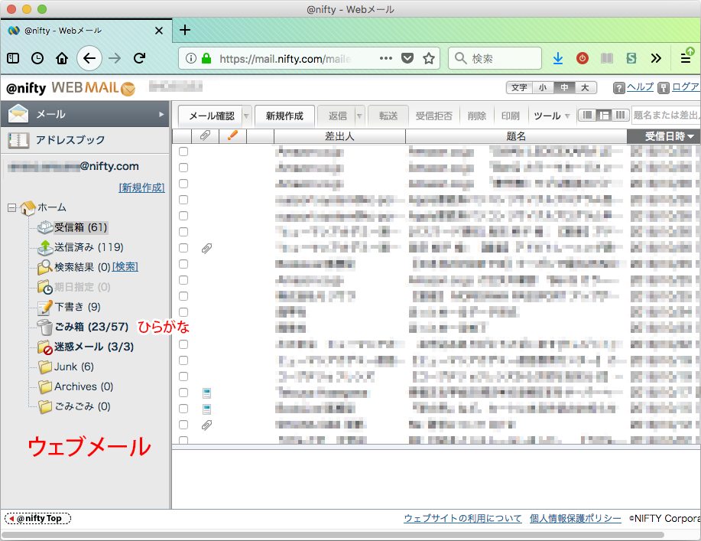Open the downloads arrow icon
This screenshot has width=701, height=541.
[x=558, y=58]
